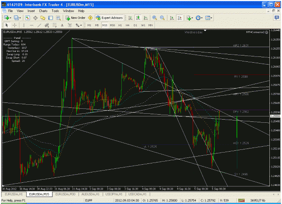Open the Periods clock dropdown
The width and height of the screenshot is (282, 204).
click(199, 18)
